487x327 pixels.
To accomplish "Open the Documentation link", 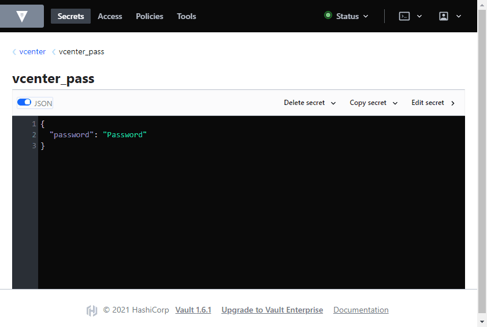I will coord(361,310).
